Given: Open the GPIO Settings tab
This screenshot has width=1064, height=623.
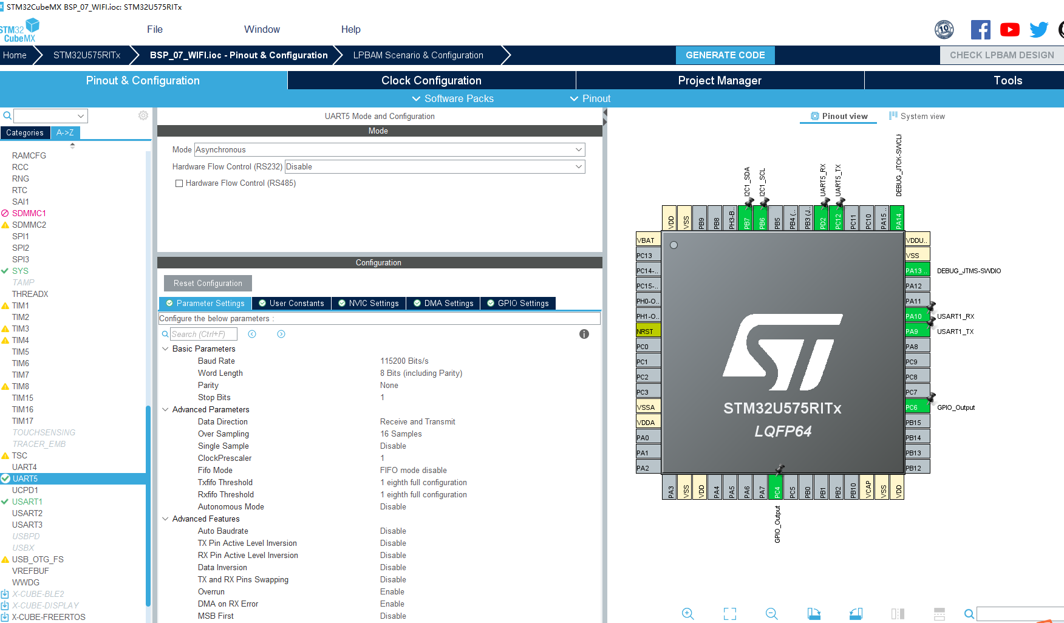Looking at the screenshot, I should pos(517,303).
